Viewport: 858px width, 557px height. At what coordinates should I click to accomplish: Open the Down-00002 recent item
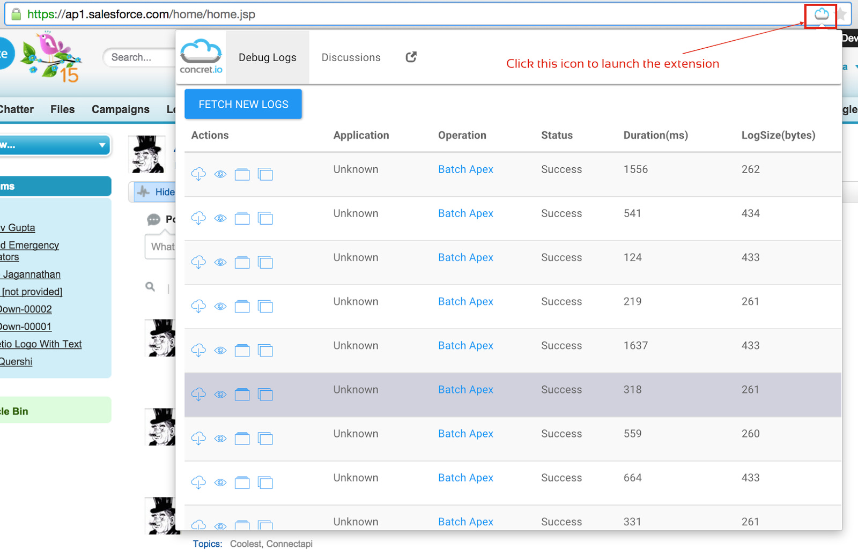click(x=26, y=309)
